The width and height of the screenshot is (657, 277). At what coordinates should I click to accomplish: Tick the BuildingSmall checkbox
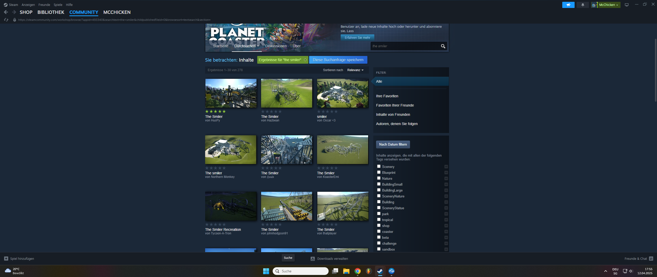point(378,184)
